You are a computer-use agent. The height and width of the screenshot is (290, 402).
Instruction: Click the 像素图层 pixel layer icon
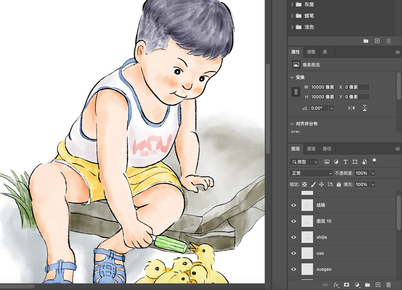tap(296, 65)
